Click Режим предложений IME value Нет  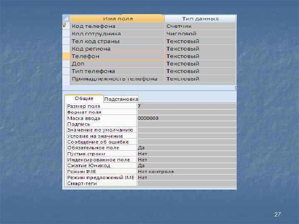click(187, 178)
